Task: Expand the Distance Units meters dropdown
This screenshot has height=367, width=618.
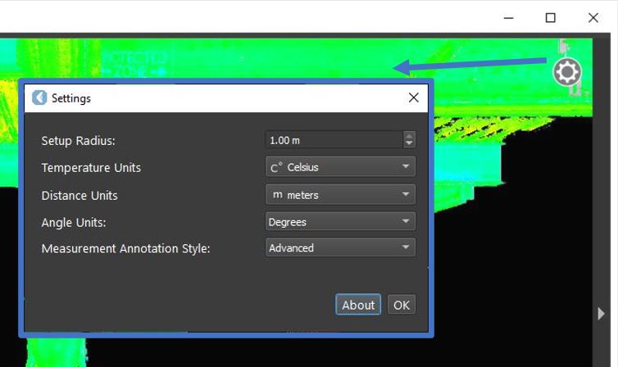Action: pyautogui.click(x=340, y=195)
